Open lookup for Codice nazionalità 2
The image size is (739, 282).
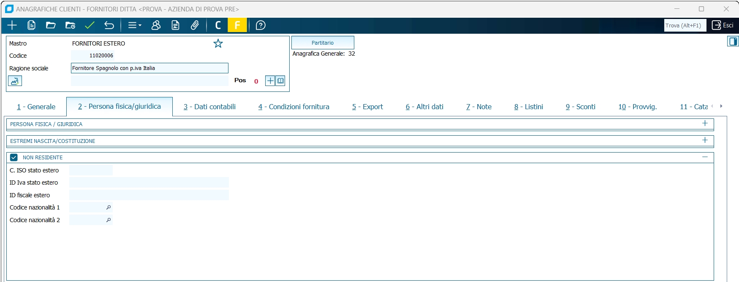109,220
